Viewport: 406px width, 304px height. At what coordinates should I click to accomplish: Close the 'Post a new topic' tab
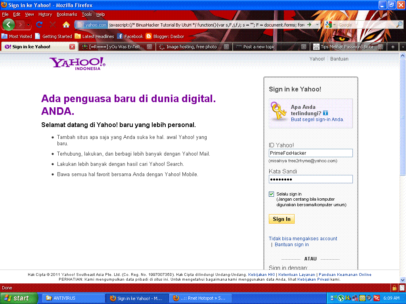[304, 47]
